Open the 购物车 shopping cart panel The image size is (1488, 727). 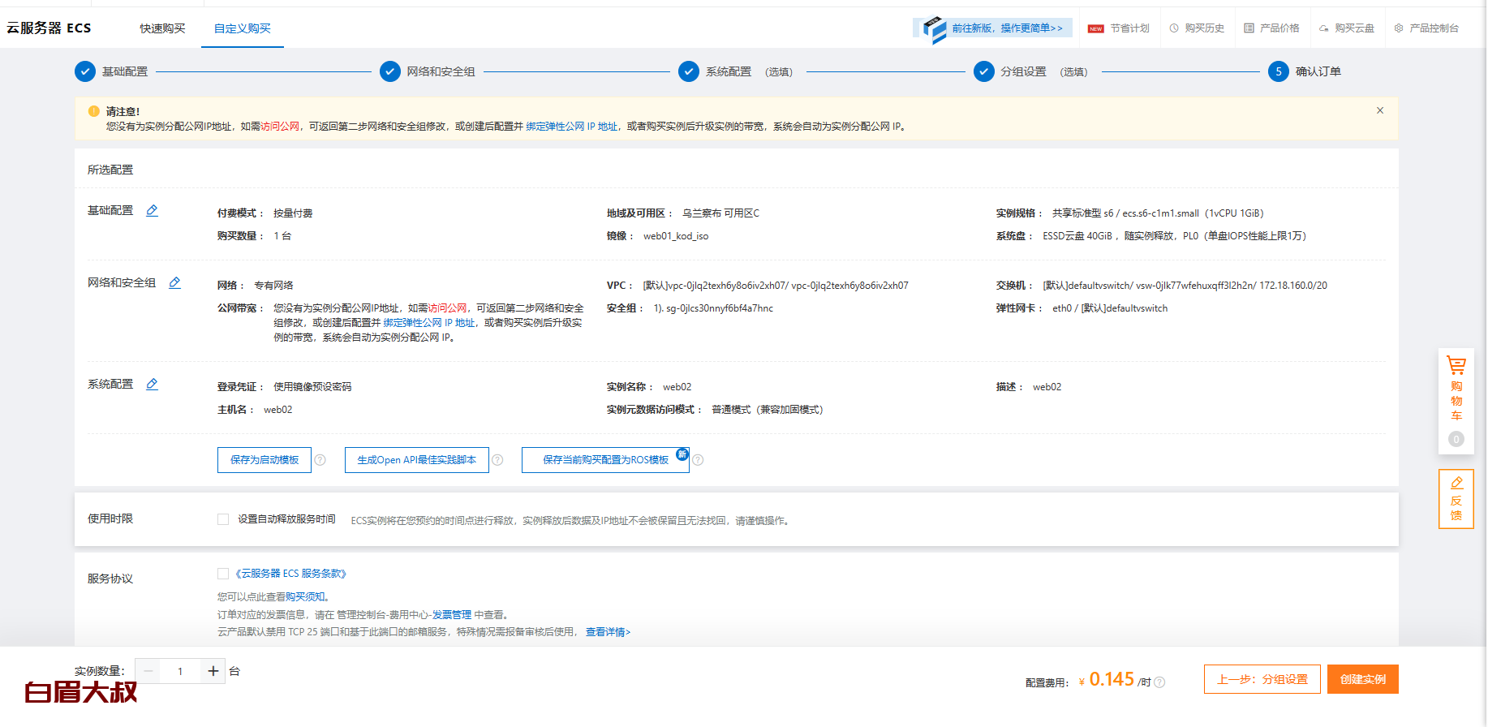pyautogui.click(x=1456, y=402)
